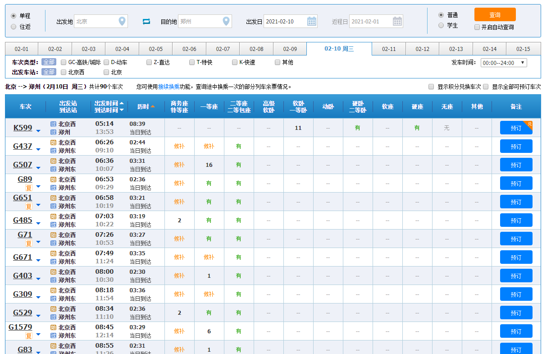
Task: Click the 出发地 departure city input field
Action: pyautogui.click(x=96, y=21)
